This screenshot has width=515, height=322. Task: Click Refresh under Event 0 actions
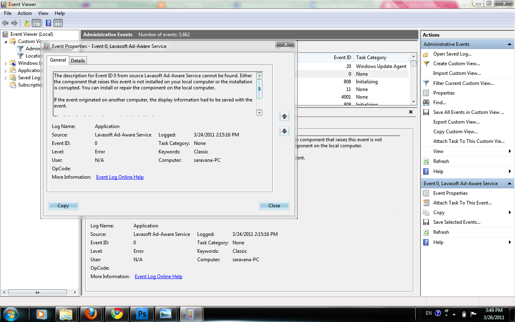441,232
